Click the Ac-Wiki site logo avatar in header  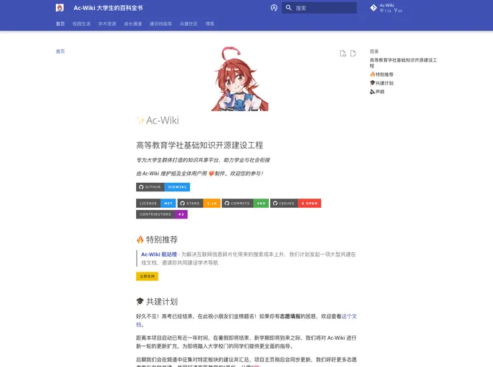point(59,8)
